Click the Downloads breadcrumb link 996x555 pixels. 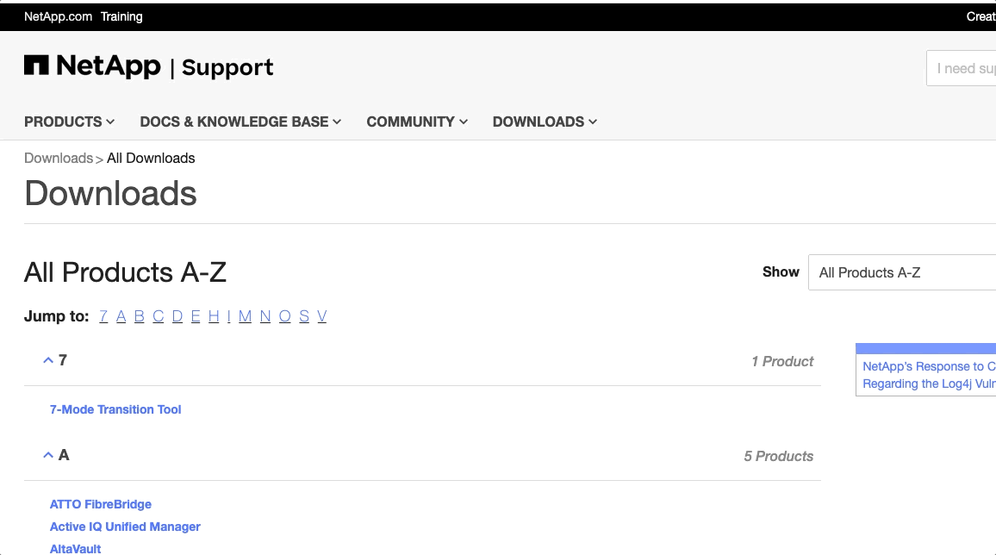(x=58, y=158)
